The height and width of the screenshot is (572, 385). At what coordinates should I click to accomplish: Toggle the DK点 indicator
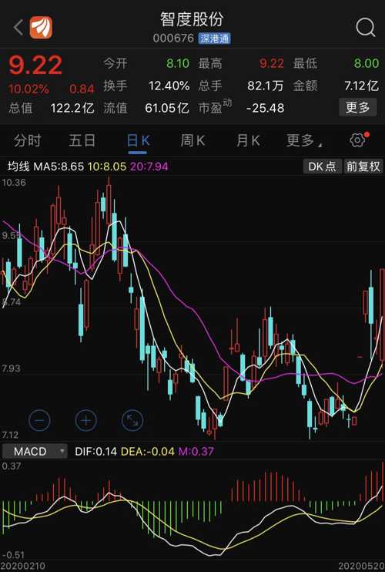pos(322,167)
